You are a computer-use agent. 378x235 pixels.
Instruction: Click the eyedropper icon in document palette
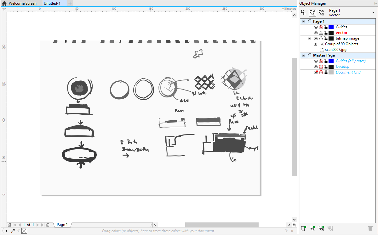(13, 231)
